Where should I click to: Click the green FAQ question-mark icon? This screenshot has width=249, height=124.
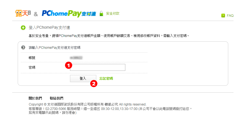tap(223, 15)
